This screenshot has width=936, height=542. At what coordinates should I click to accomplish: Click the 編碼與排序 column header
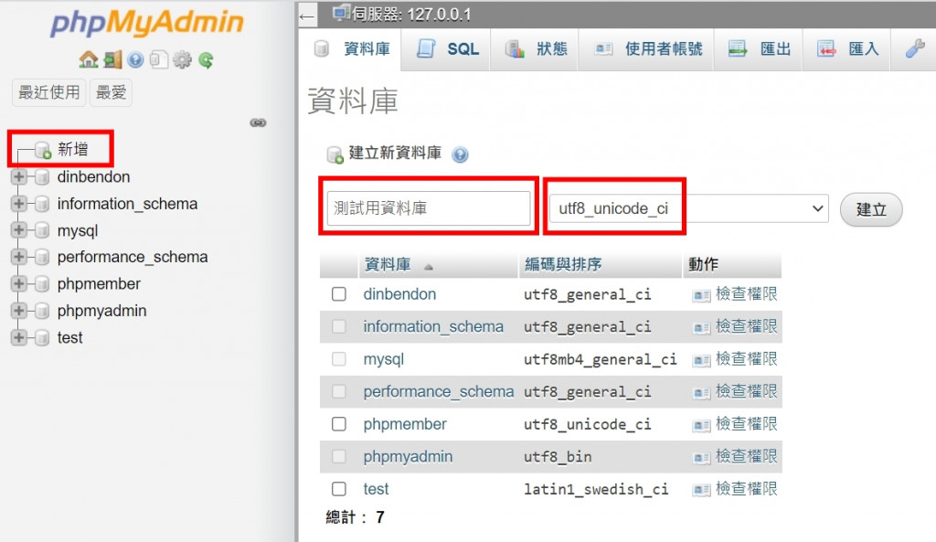pos(563,264)
